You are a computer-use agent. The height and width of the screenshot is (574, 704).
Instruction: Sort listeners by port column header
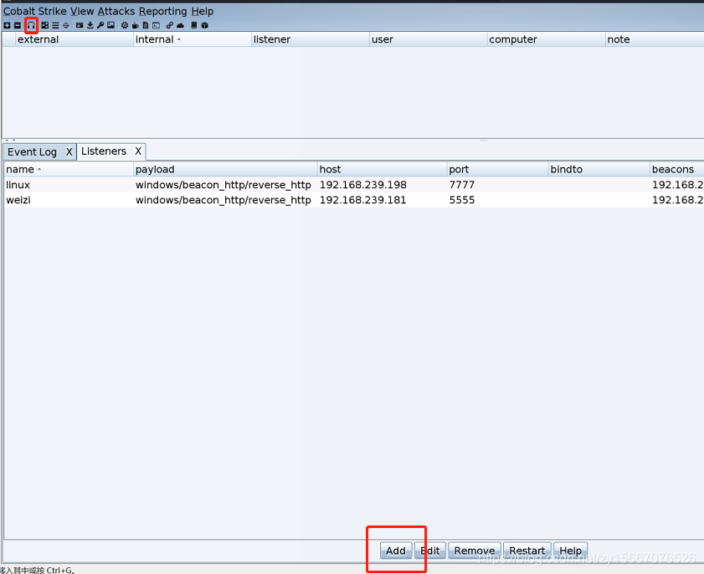point(498,169)
